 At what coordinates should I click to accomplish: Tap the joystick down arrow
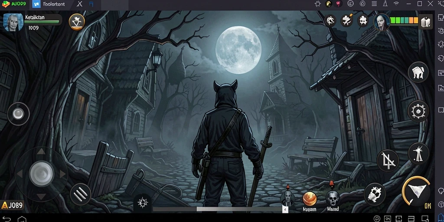click(x=41, y=196)
